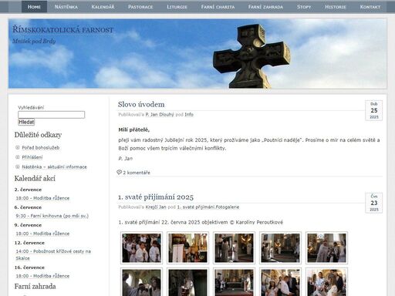Screen dimensions: 395x296
Task: Open the Pořad bohoslužeb link
Action: pyautogui.click(x=41, y=147)
